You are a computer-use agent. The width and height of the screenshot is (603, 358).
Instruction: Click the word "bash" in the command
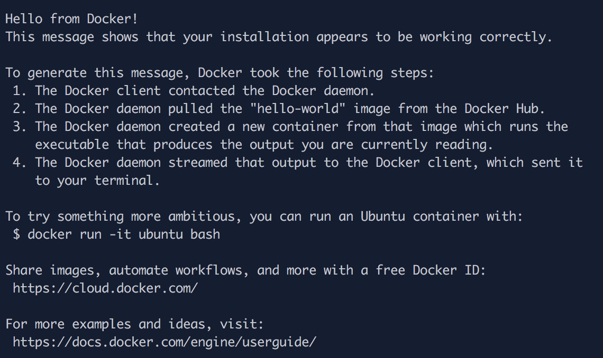(x=205, y=234)
